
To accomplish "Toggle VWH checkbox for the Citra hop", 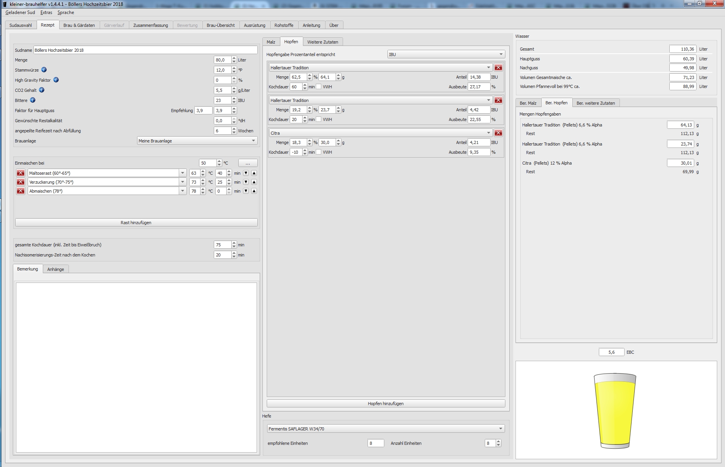I will tap(319, 152).
